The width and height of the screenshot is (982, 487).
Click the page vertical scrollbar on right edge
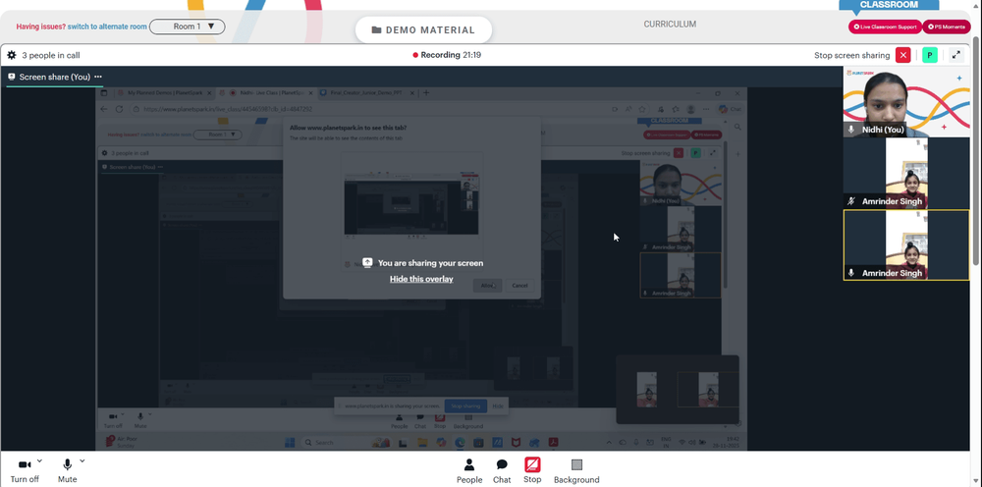(x=977, y=150)
